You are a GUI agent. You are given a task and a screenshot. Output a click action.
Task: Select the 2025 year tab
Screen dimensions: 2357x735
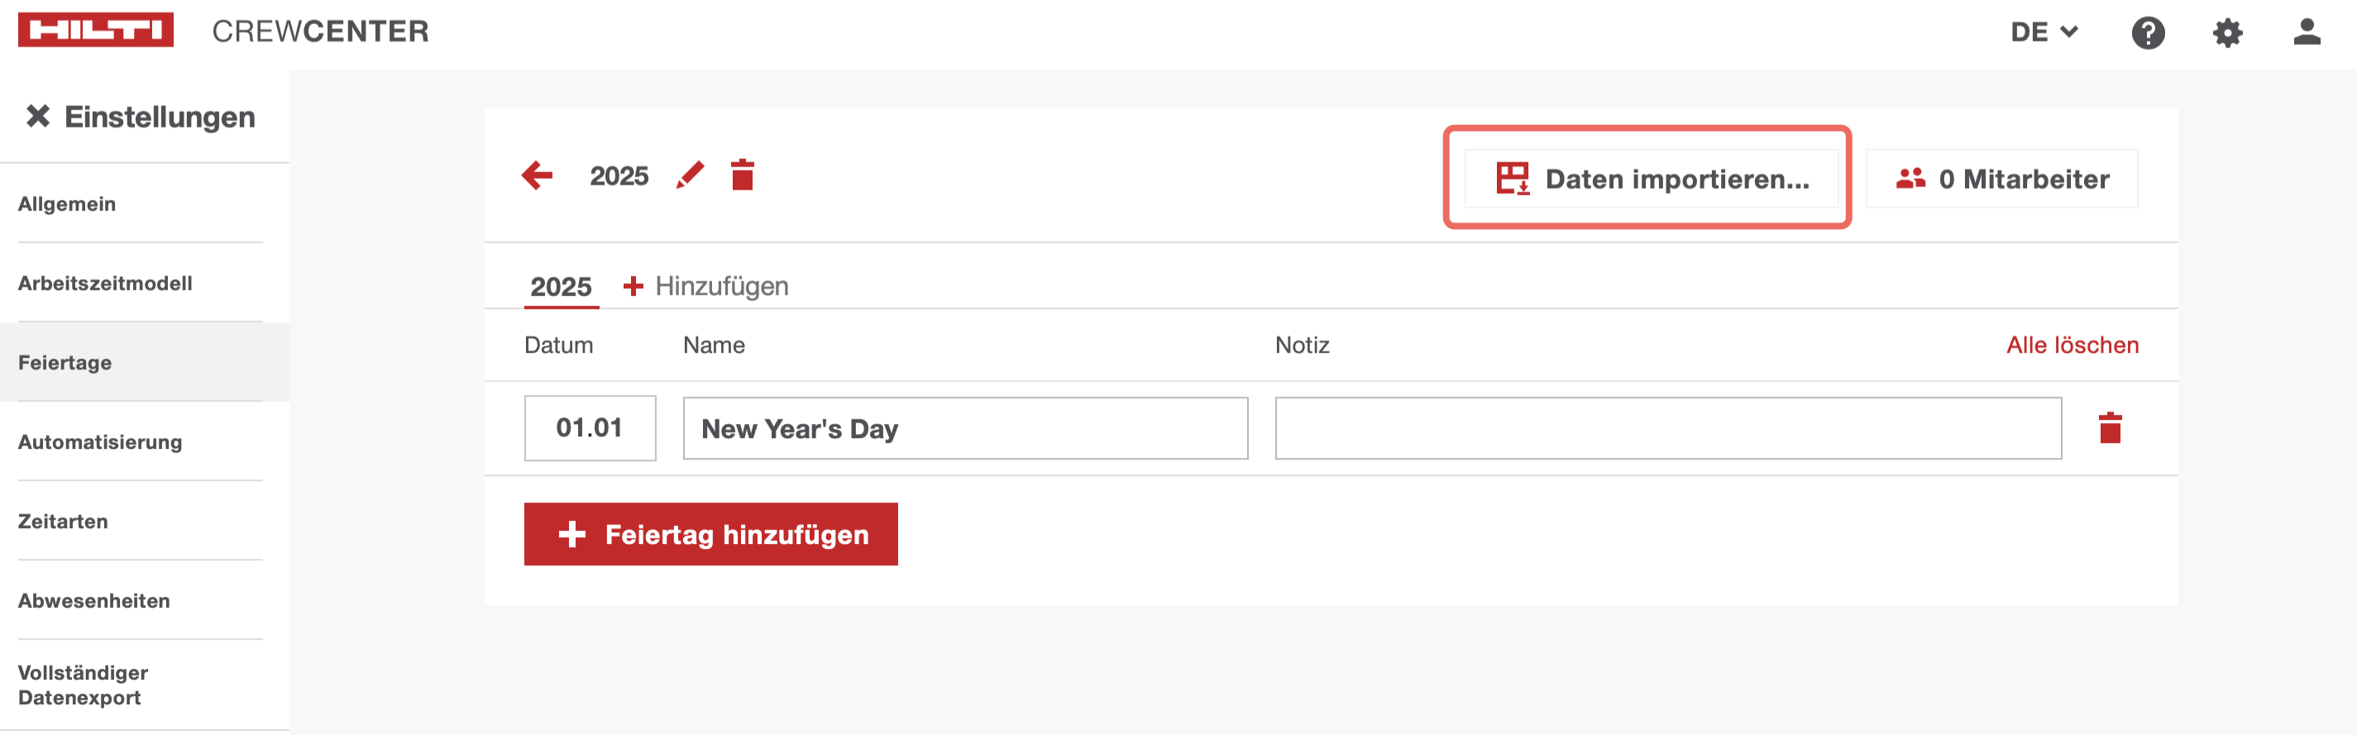tap(561, 287)
